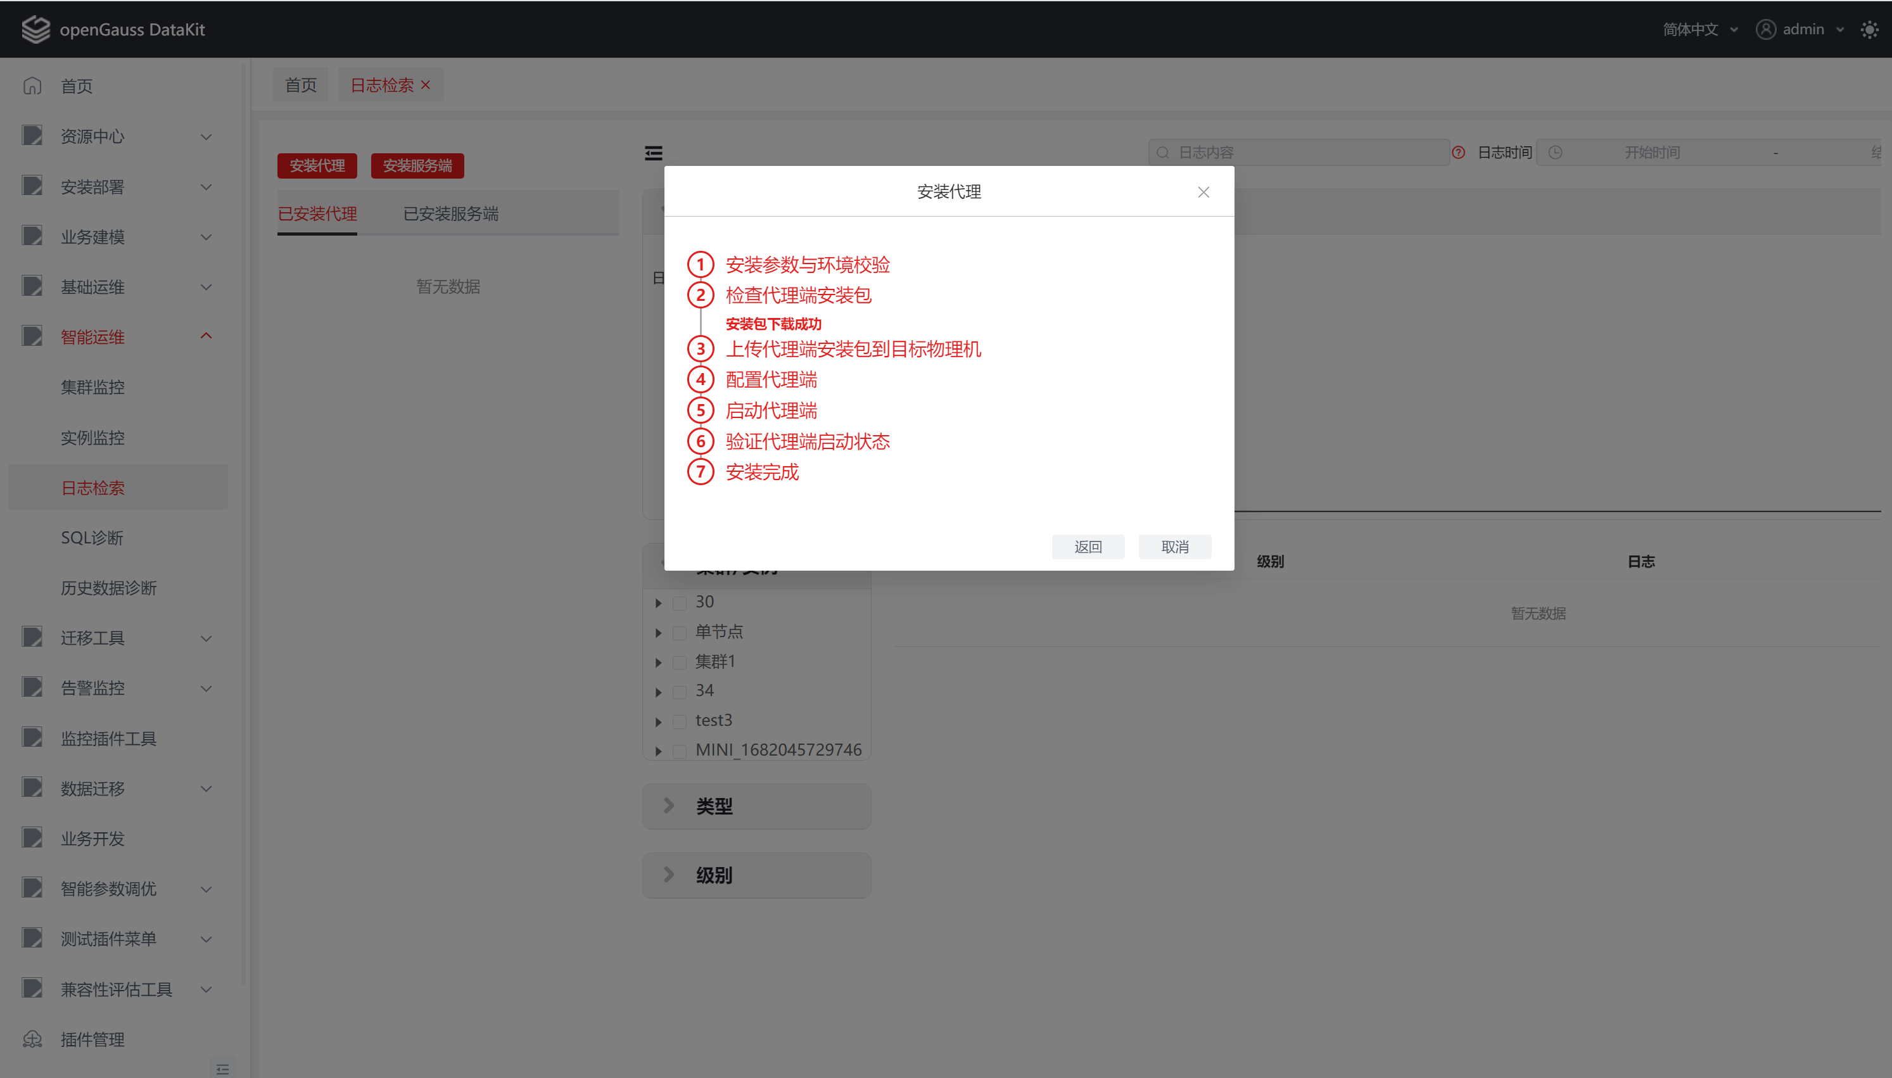1892x1078 pixels.
Task: Switch to the 已安装服务端 tab
Action: pos(450,214)
